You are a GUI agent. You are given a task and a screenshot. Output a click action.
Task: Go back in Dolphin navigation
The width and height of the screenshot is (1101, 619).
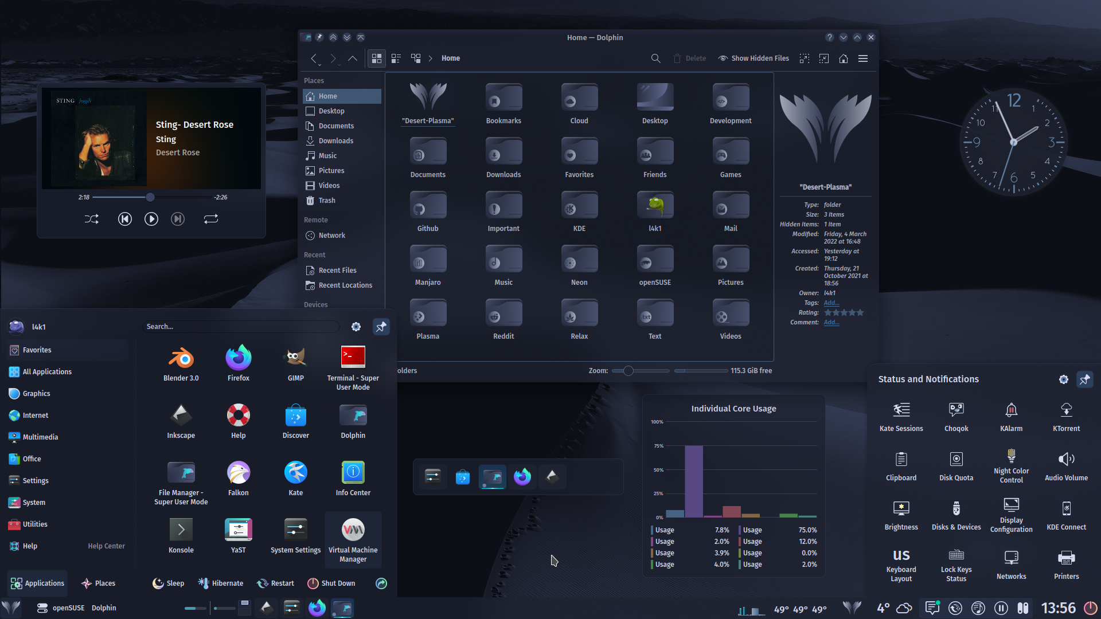pyautogui.click(x=314, y=58)
